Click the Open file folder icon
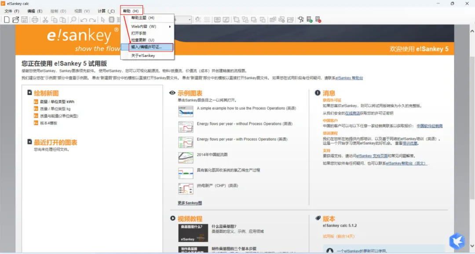Viewport: 475px width, 254px height. (15, 20)
